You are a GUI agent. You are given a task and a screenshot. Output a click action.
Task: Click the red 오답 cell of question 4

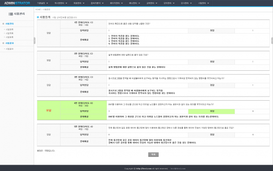(x=49, y=110)
